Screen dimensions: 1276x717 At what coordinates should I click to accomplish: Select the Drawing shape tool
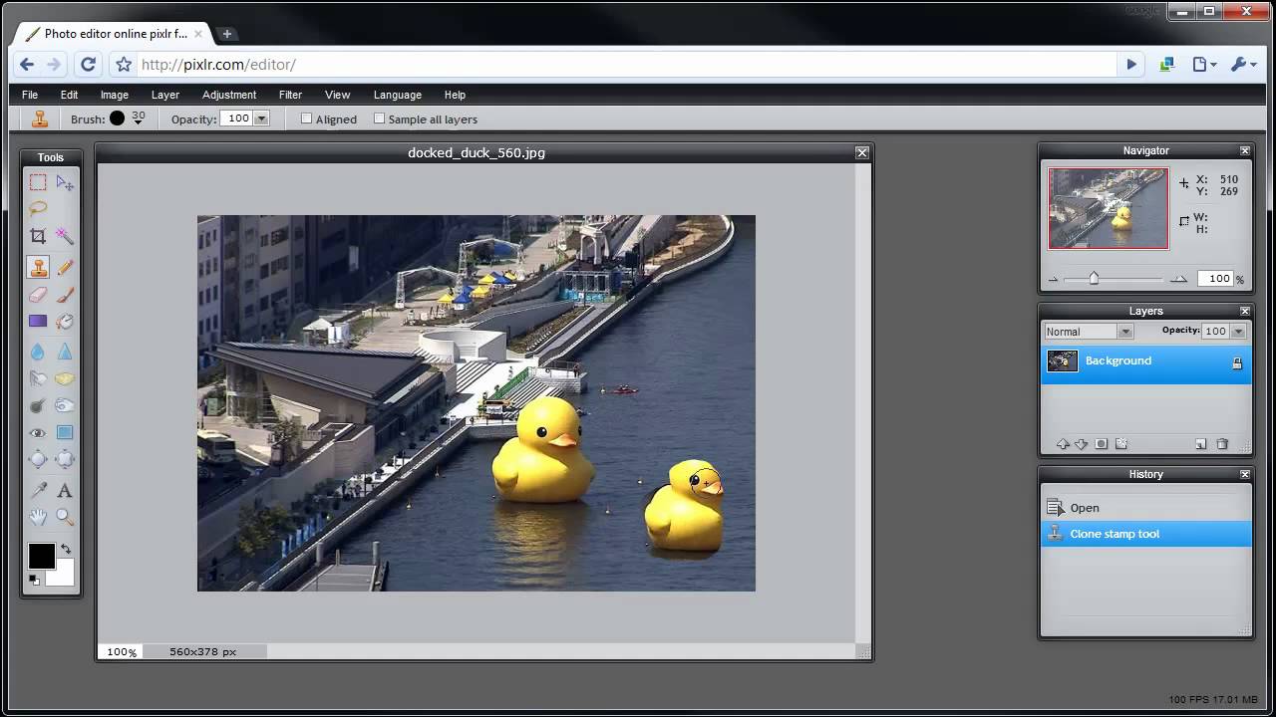click(x=65, y=432)
